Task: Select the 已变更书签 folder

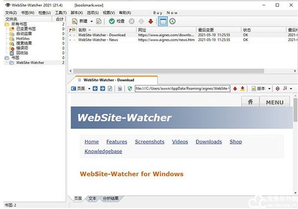Action: click(x=26, y=29)
